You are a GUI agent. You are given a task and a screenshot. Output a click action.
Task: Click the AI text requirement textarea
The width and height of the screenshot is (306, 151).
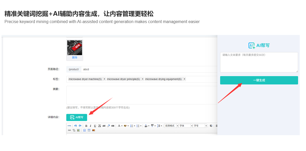pos(259,62)
